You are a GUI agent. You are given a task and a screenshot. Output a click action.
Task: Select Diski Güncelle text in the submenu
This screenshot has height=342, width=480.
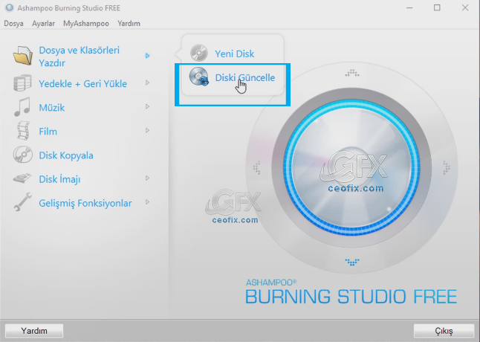pos(245,78)
